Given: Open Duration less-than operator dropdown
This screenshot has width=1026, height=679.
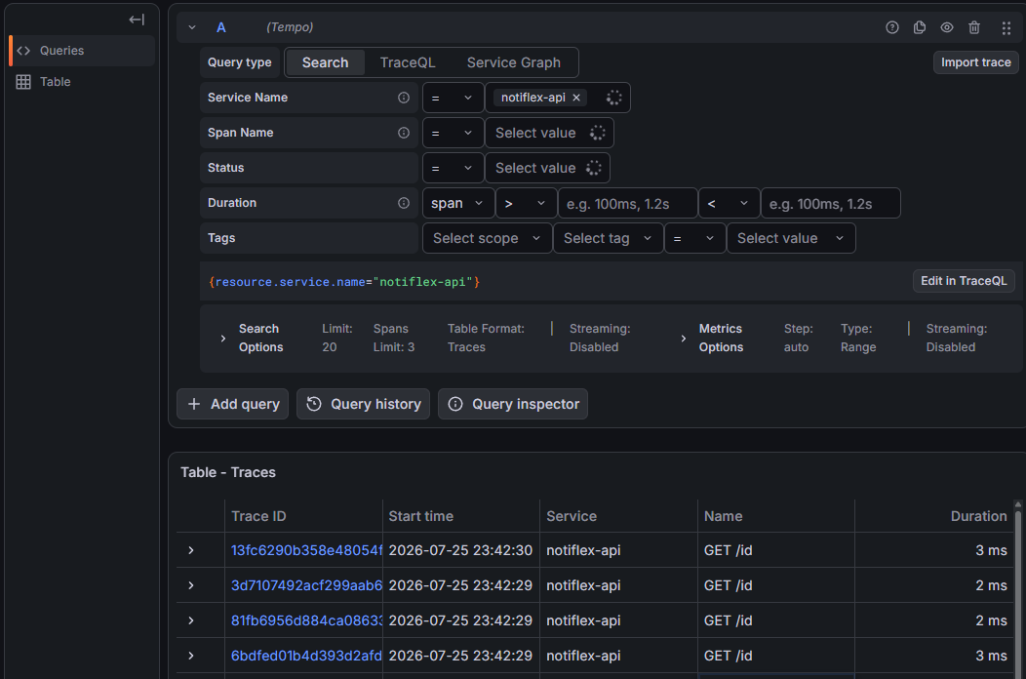Looking at the screenshot, I should (x=729, y=204).
